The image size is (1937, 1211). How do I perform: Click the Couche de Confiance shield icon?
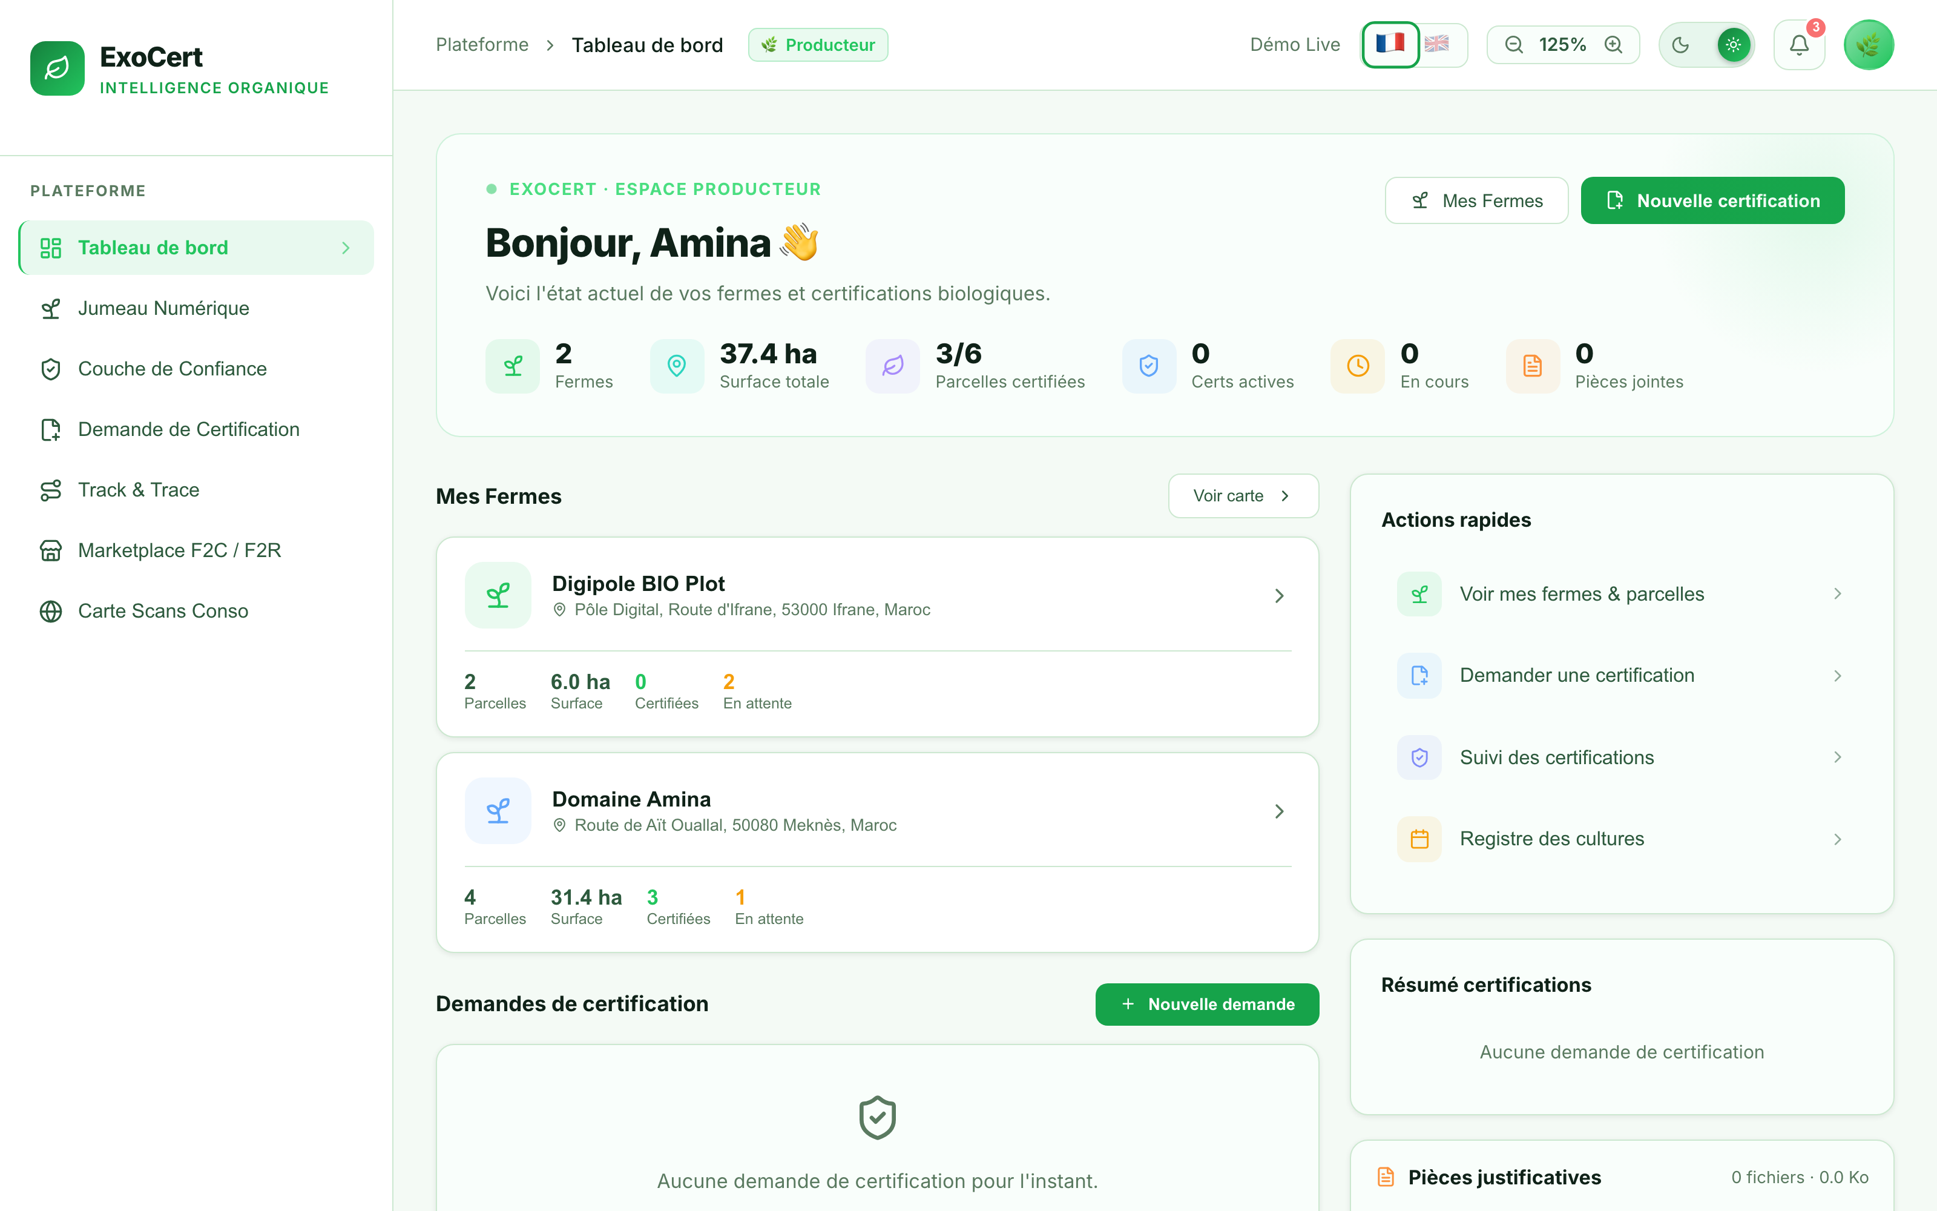[51, 369]
